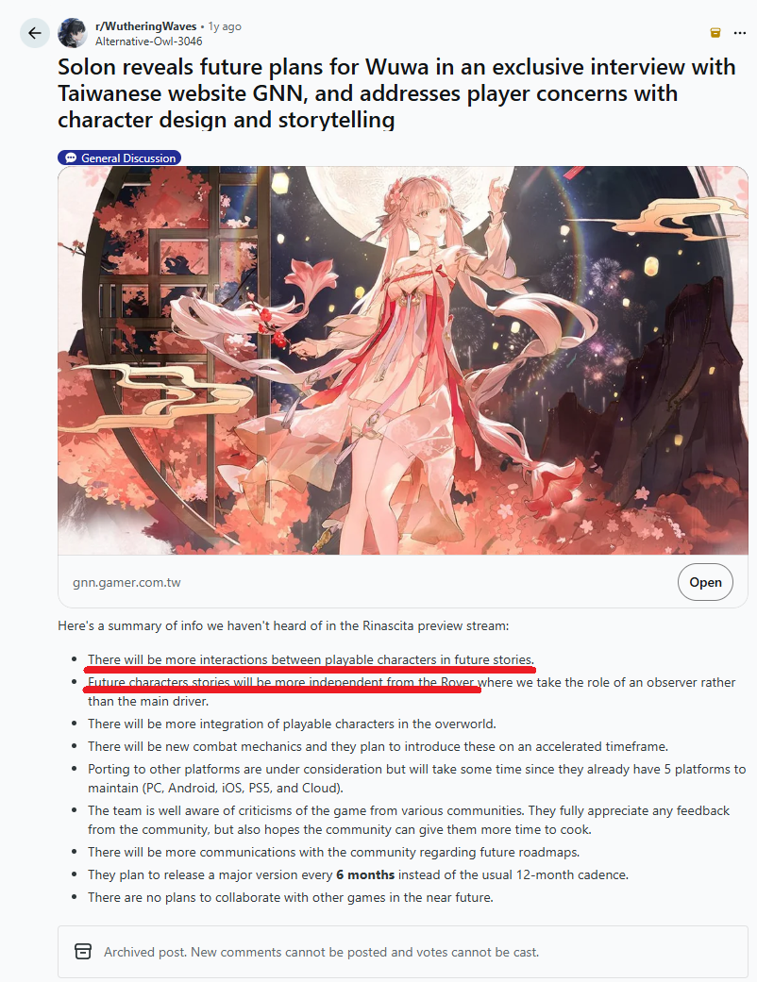757x982 pixels.
Task: Open the Alternative-Owl-3046 user avatar
Action: tap(73, 33)
